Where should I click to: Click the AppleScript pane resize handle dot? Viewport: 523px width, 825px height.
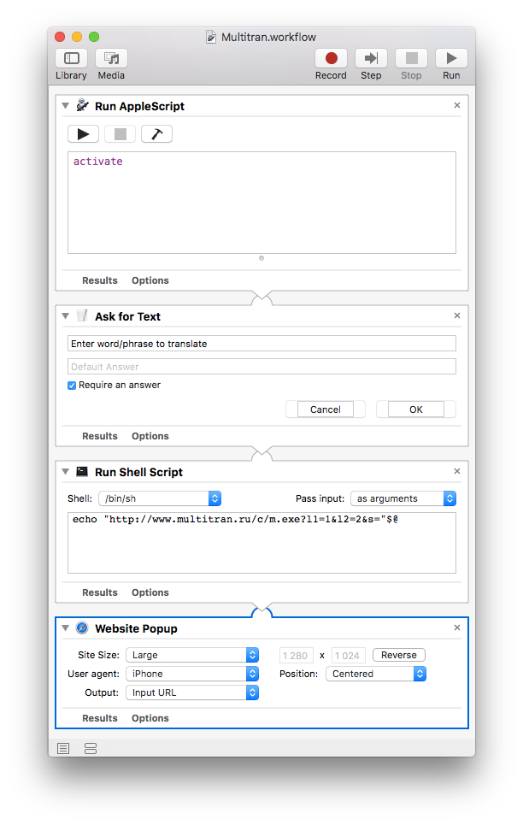(x=261, y=258)
